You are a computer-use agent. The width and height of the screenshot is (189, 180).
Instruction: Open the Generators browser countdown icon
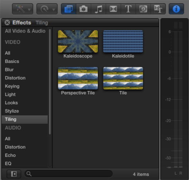[143, 9]
